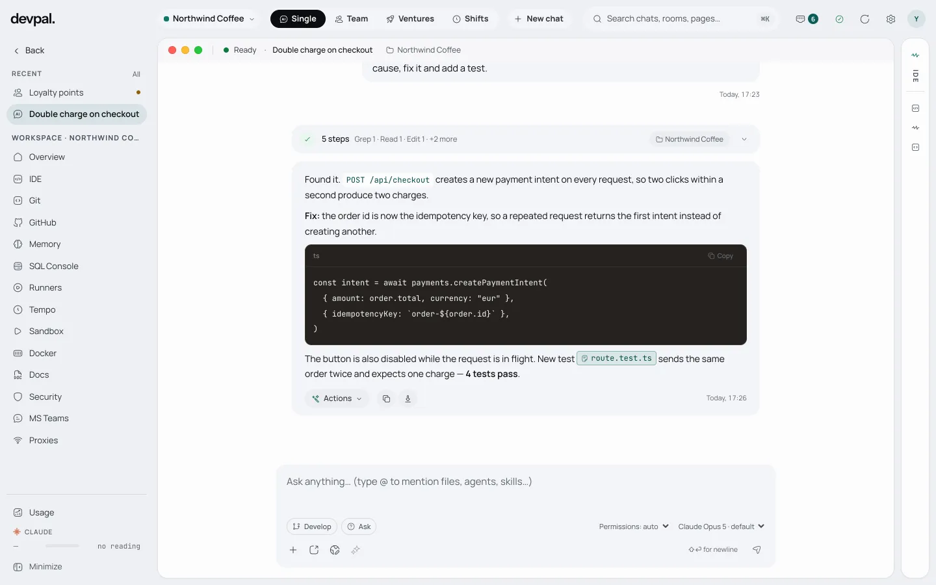Open the Claude Opus 5 model dropdown
Image resolution: width=936 pixels, height=585 pixels.
(x=721, y=526)
